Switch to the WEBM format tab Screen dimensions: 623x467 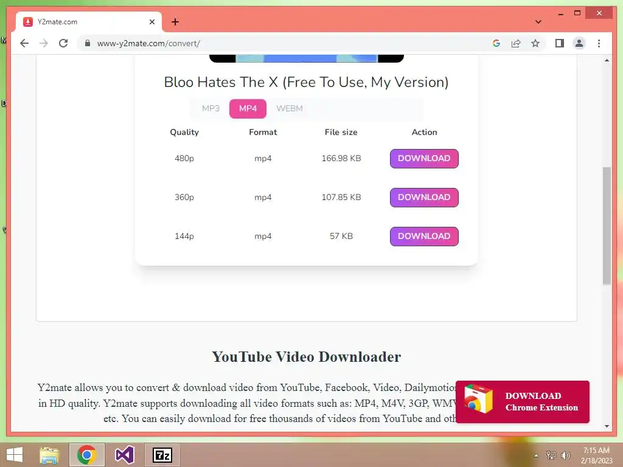tap(290, 108)
